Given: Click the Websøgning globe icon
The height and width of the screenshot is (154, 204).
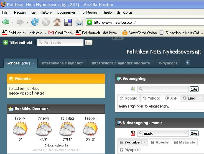Looking at the screenshot, I should (119, 79).
